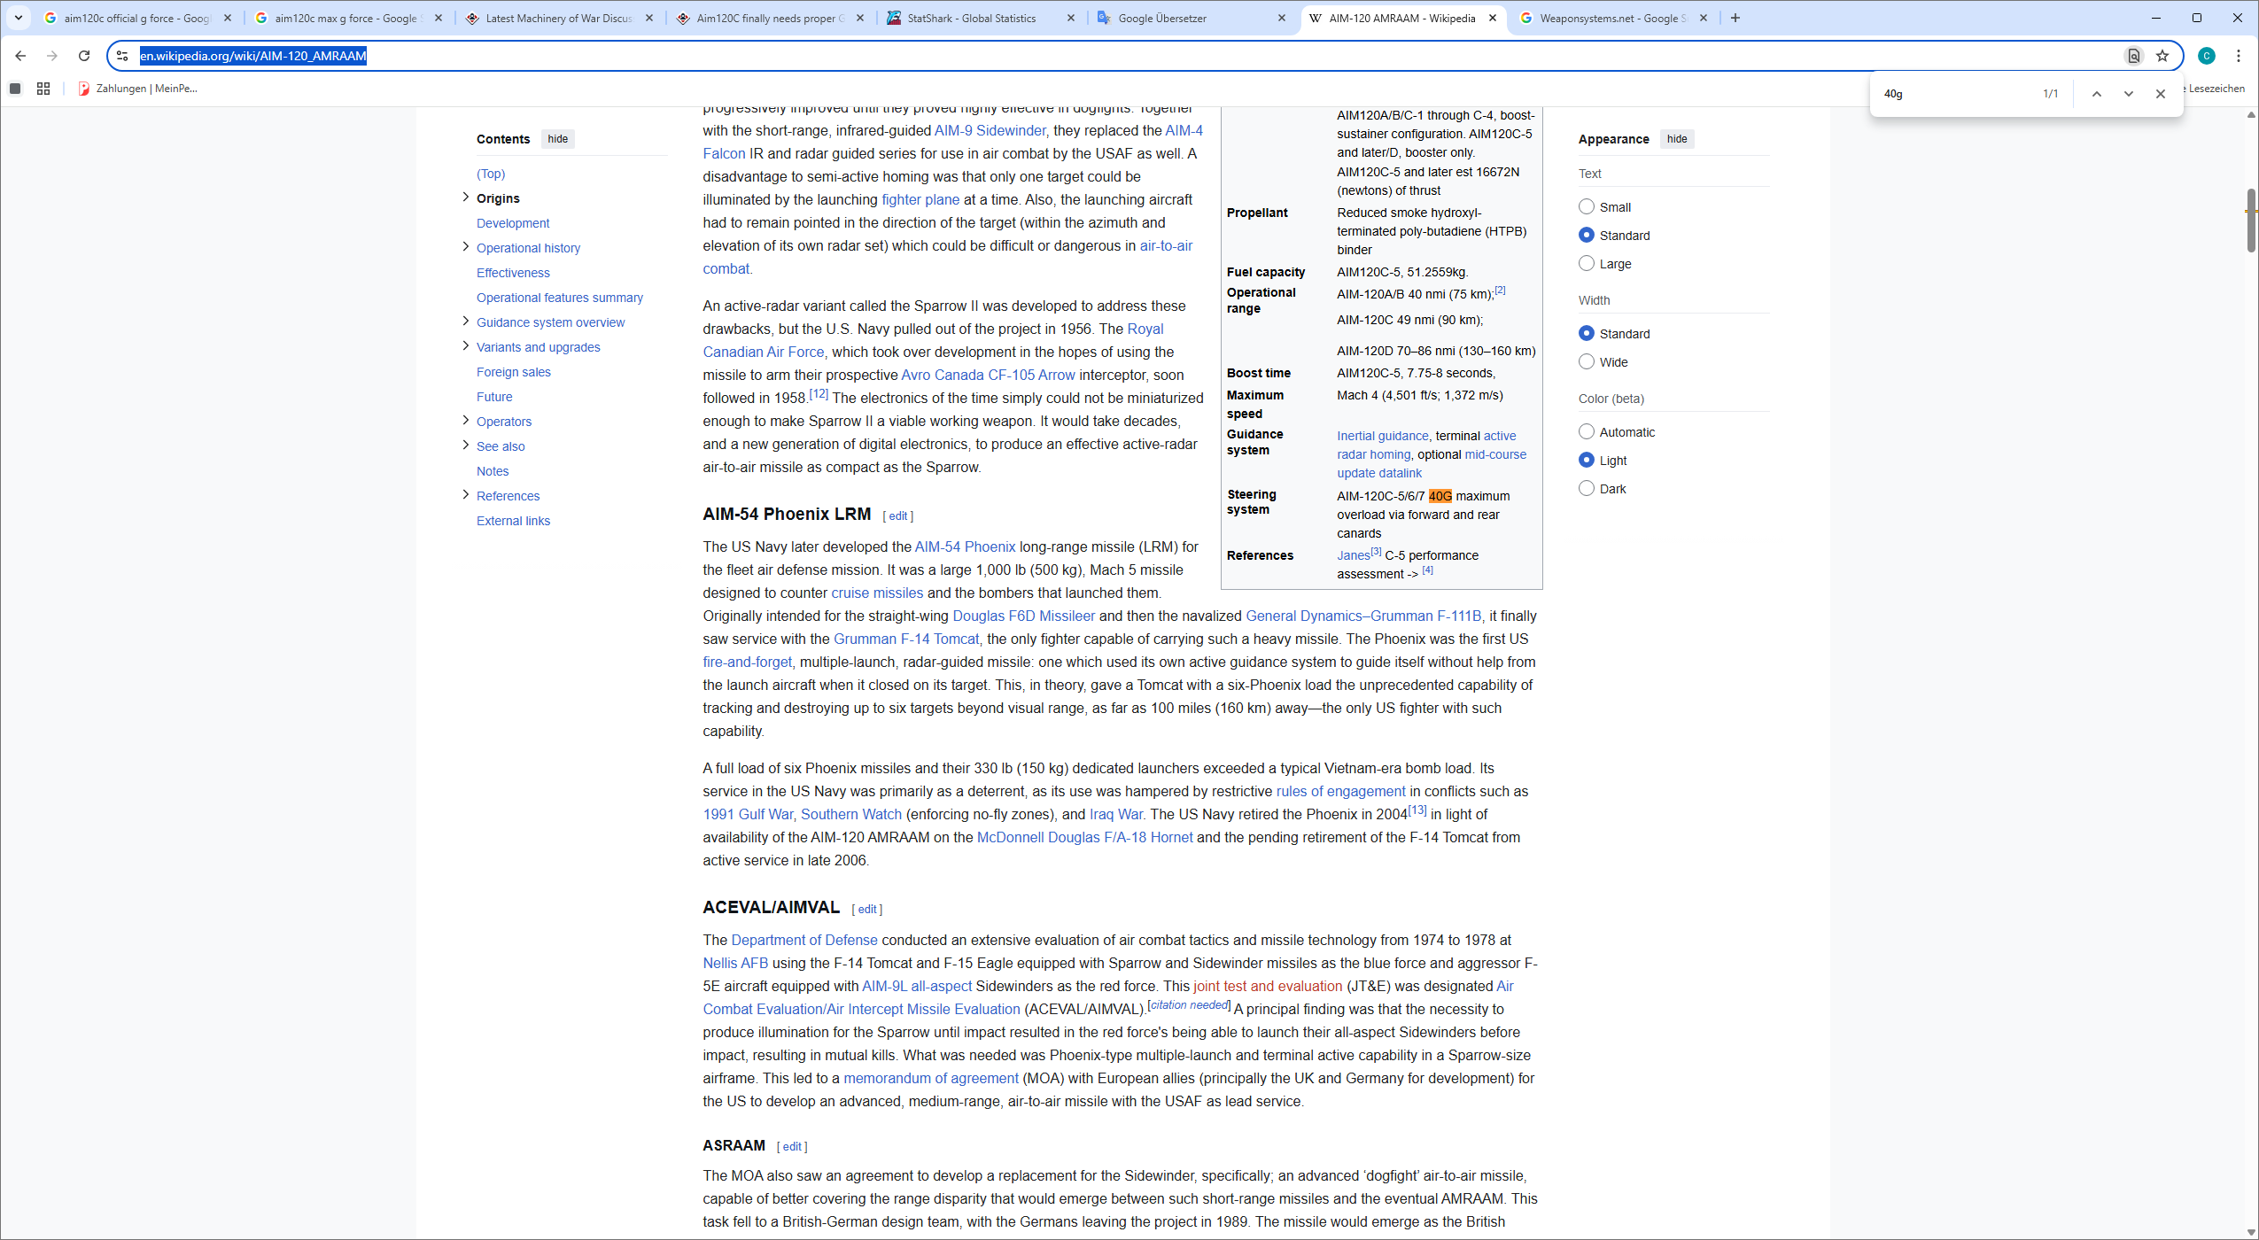Viewport: 2259px width, 1240px height.
Task: Close the find-in-page bar
Action: coord(2160,94)
